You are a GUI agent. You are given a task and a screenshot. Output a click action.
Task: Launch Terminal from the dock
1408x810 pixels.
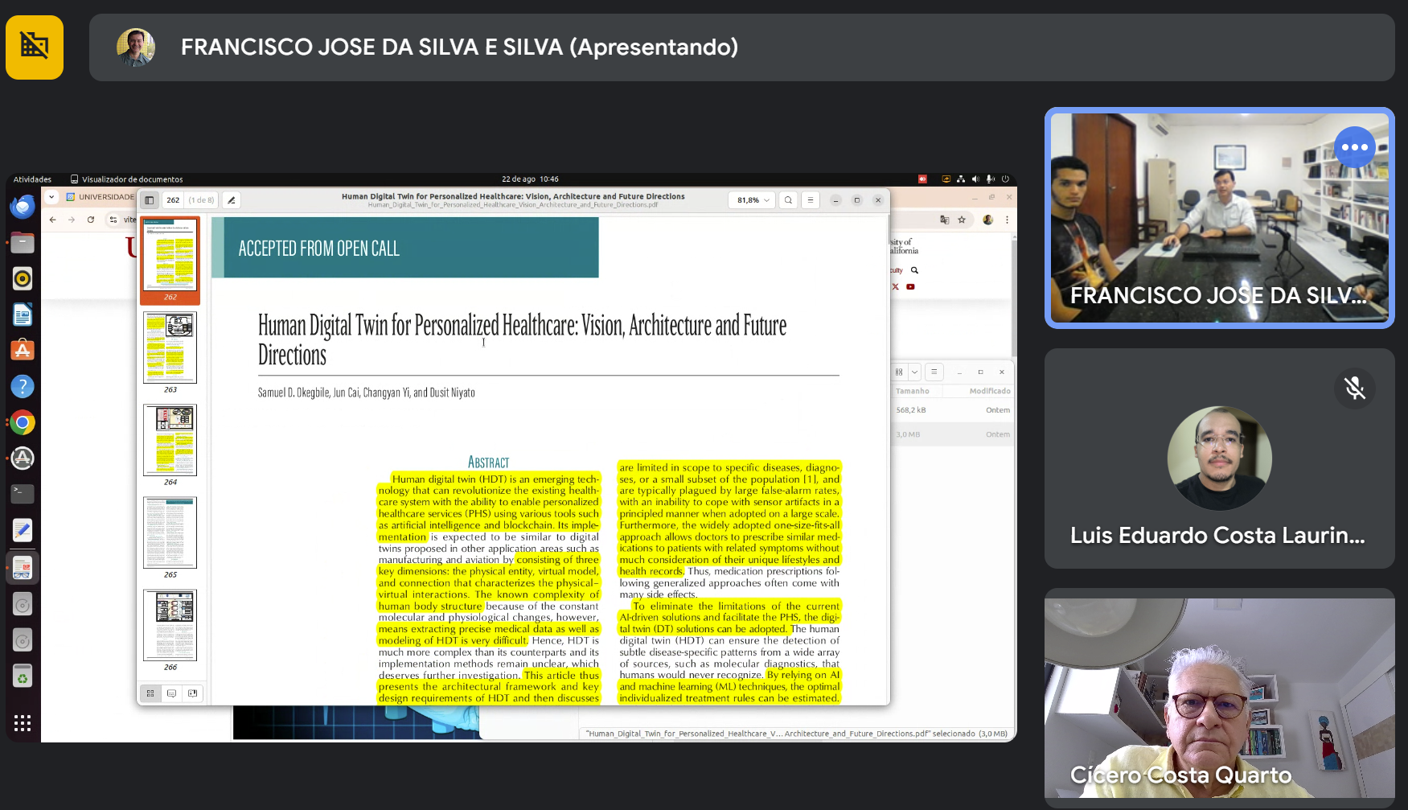coord(23,493)
